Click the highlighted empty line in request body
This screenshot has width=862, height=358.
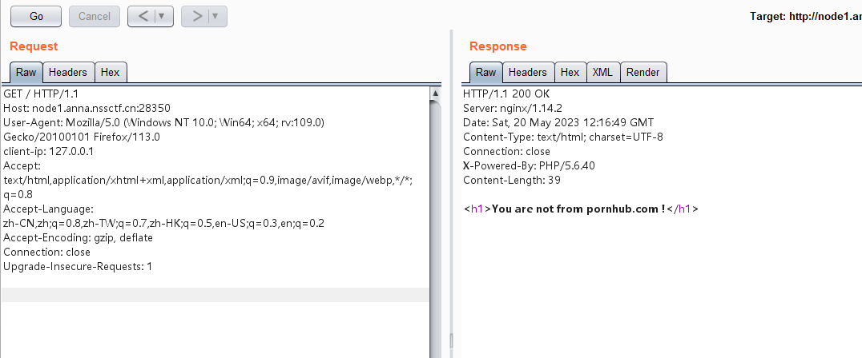tap(215, 294)
